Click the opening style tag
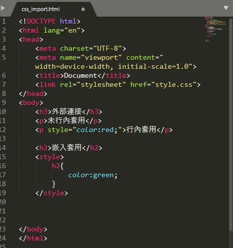Viewport: 233px width, 248px height. pos(50,157)
